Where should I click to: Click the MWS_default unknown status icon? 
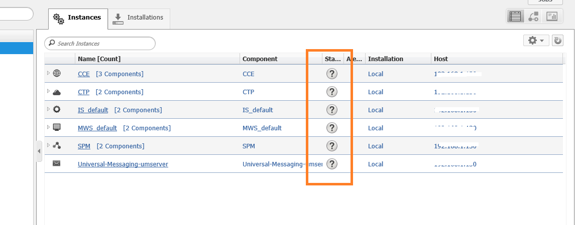point(331,127)
